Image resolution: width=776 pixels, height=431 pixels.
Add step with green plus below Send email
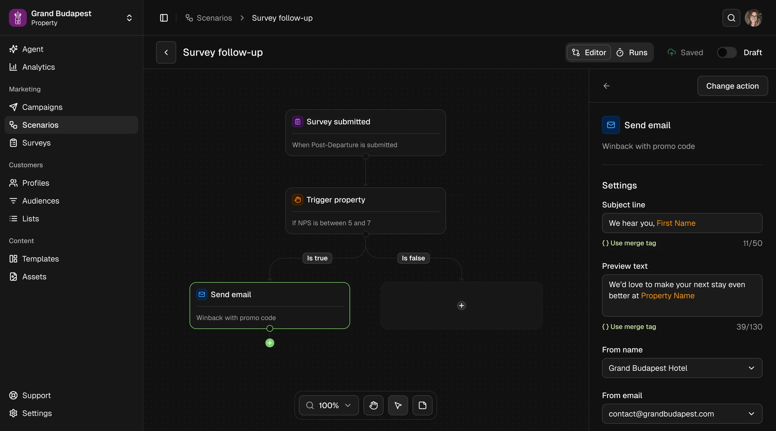pos(270,343)
